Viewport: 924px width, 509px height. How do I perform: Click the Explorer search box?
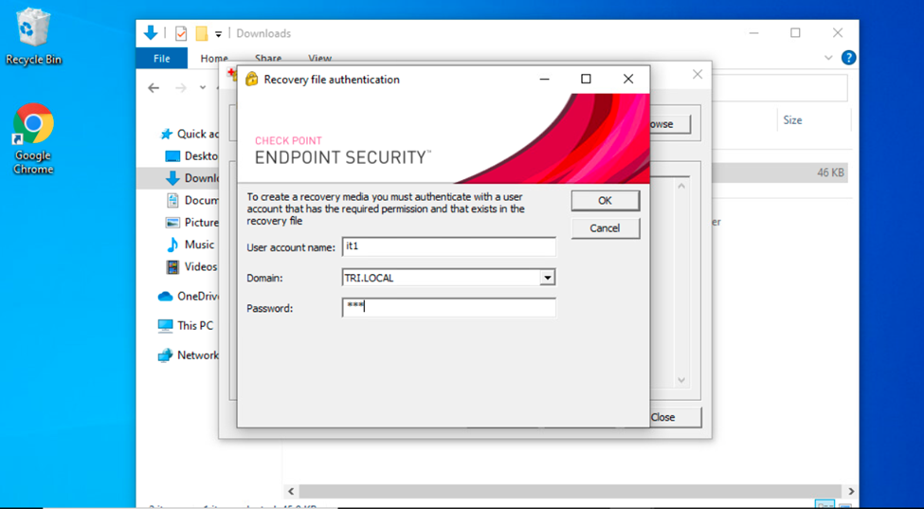[780, 88]
